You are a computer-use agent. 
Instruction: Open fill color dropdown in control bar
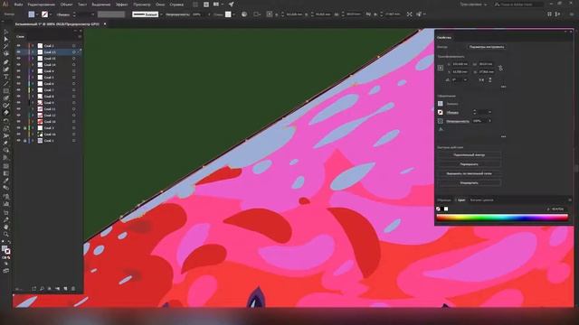(x=37, y=14)
